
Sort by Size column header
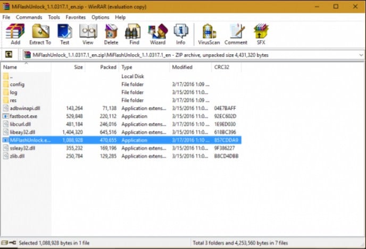(x=68, y=67)
